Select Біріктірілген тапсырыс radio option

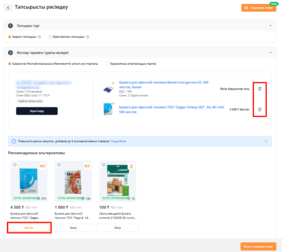pos(50,37)
